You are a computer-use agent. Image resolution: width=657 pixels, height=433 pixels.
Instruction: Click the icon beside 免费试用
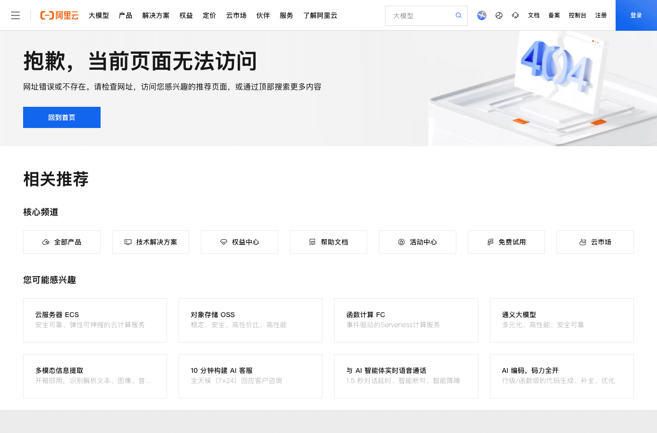490,242
